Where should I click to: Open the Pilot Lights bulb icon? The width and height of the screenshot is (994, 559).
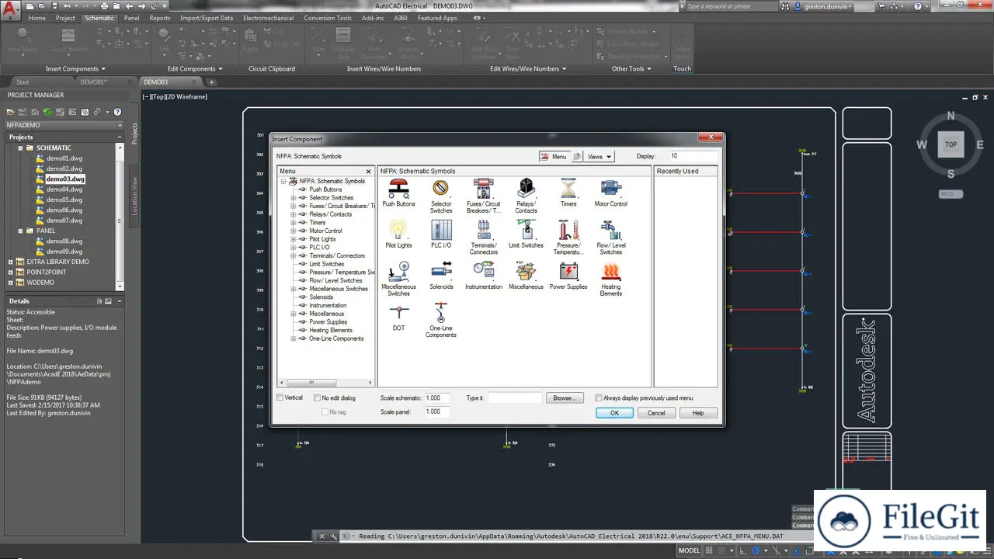[398, 230]
